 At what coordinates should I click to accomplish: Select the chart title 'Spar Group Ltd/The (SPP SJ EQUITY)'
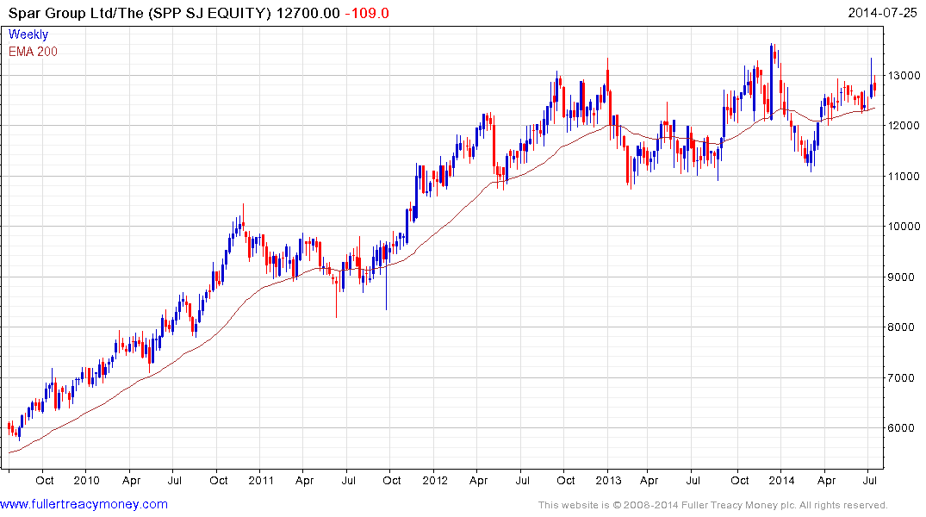pos(140,13)
